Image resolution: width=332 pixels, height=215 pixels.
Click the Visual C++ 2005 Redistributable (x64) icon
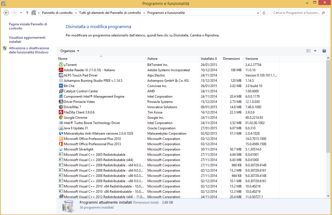click(x=61, y=160)
